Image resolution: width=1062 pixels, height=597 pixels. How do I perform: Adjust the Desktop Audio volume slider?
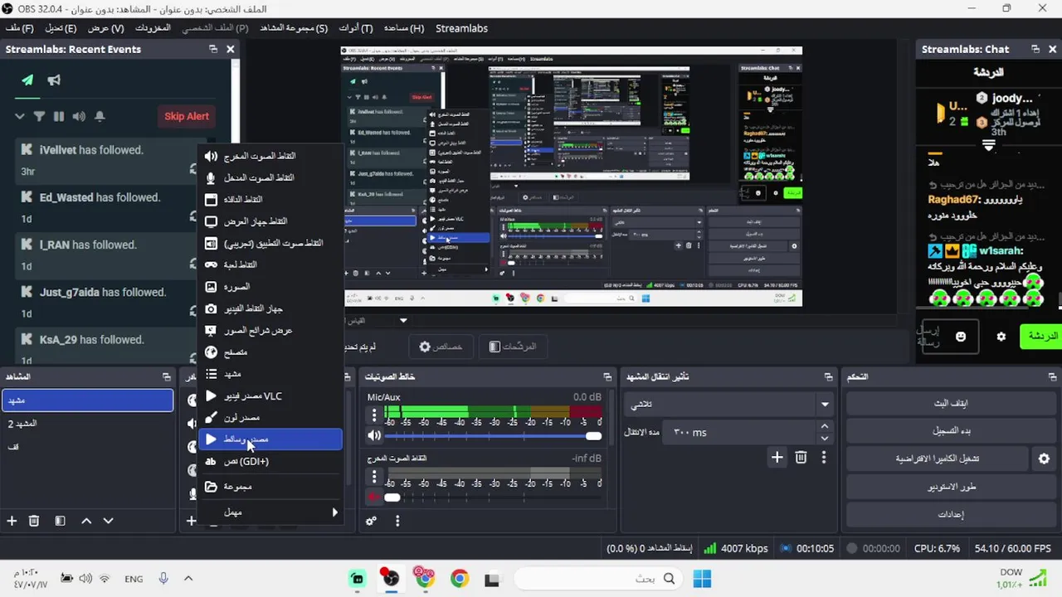click(493, 497)
